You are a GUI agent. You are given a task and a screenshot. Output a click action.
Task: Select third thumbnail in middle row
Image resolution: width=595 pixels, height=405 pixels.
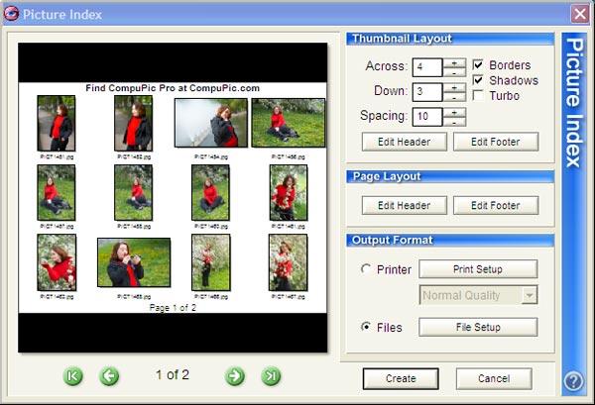(210, 192)
